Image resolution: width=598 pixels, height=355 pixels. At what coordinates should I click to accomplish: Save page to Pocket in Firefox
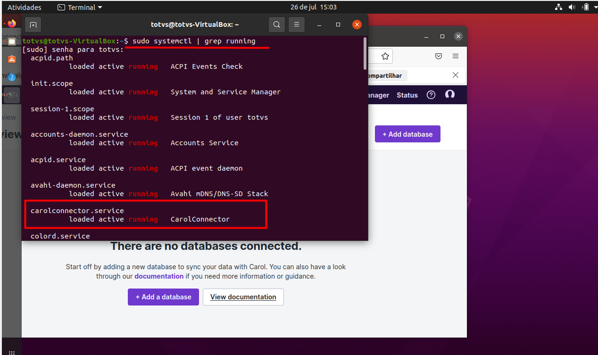click(x=438, y=56)
